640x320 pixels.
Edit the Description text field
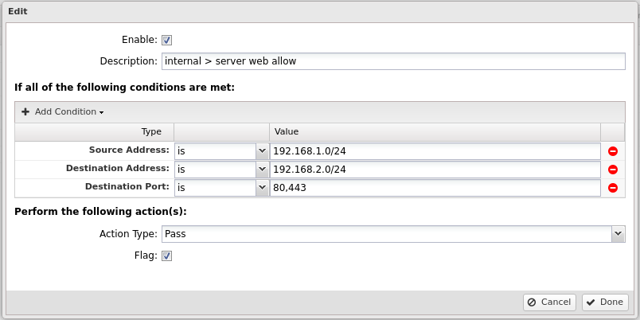point(393,61)
